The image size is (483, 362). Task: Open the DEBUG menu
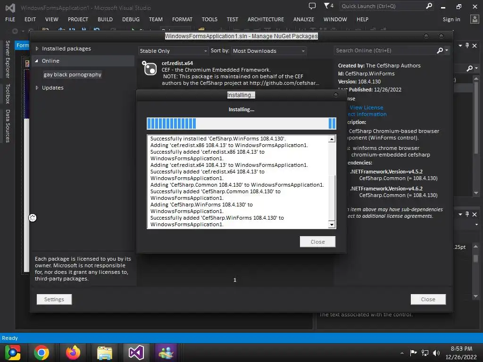click(131, 19)
